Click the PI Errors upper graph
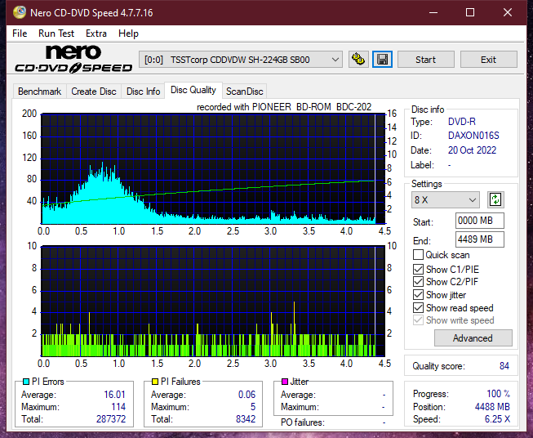The height and width of the screenshot is (438, 533). tap(213, 169)
